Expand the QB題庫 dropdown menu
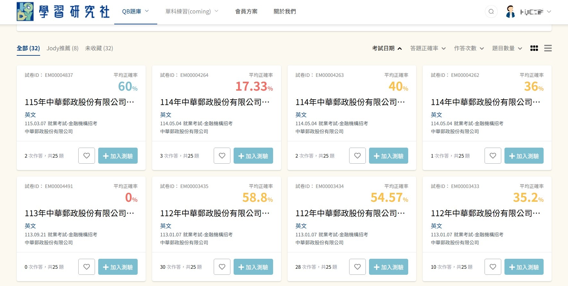The width and height of the screenshot is (568, 286). tap(135, 12)
